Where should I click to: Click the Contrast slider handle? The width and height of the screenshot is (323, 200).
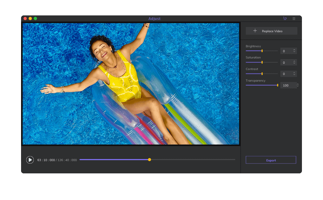(x=262, y=74)
